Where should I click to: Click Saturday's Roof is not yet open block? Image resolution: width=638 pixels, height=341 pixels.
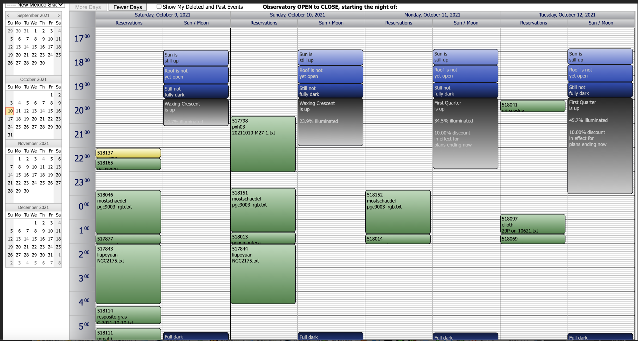[x=196, y=74]
